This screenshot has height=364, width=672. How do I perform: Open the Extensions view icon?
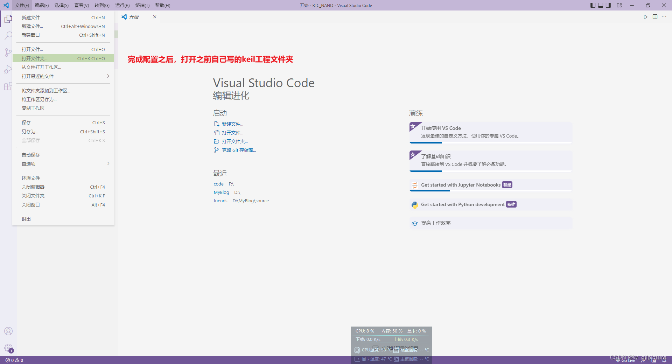(8, 86)
